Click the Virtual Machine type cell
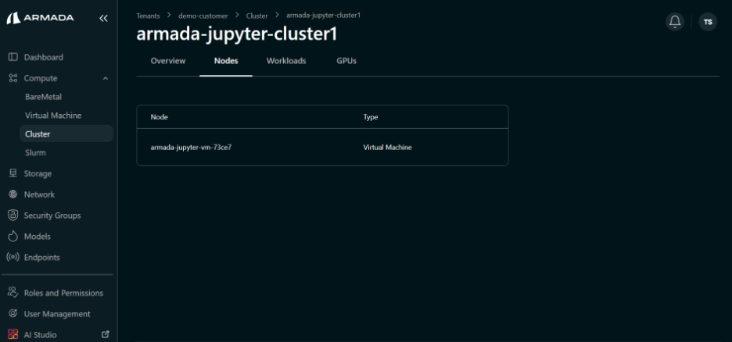The height and width of the screenshot is (342, 732). (x=387, y=148)
